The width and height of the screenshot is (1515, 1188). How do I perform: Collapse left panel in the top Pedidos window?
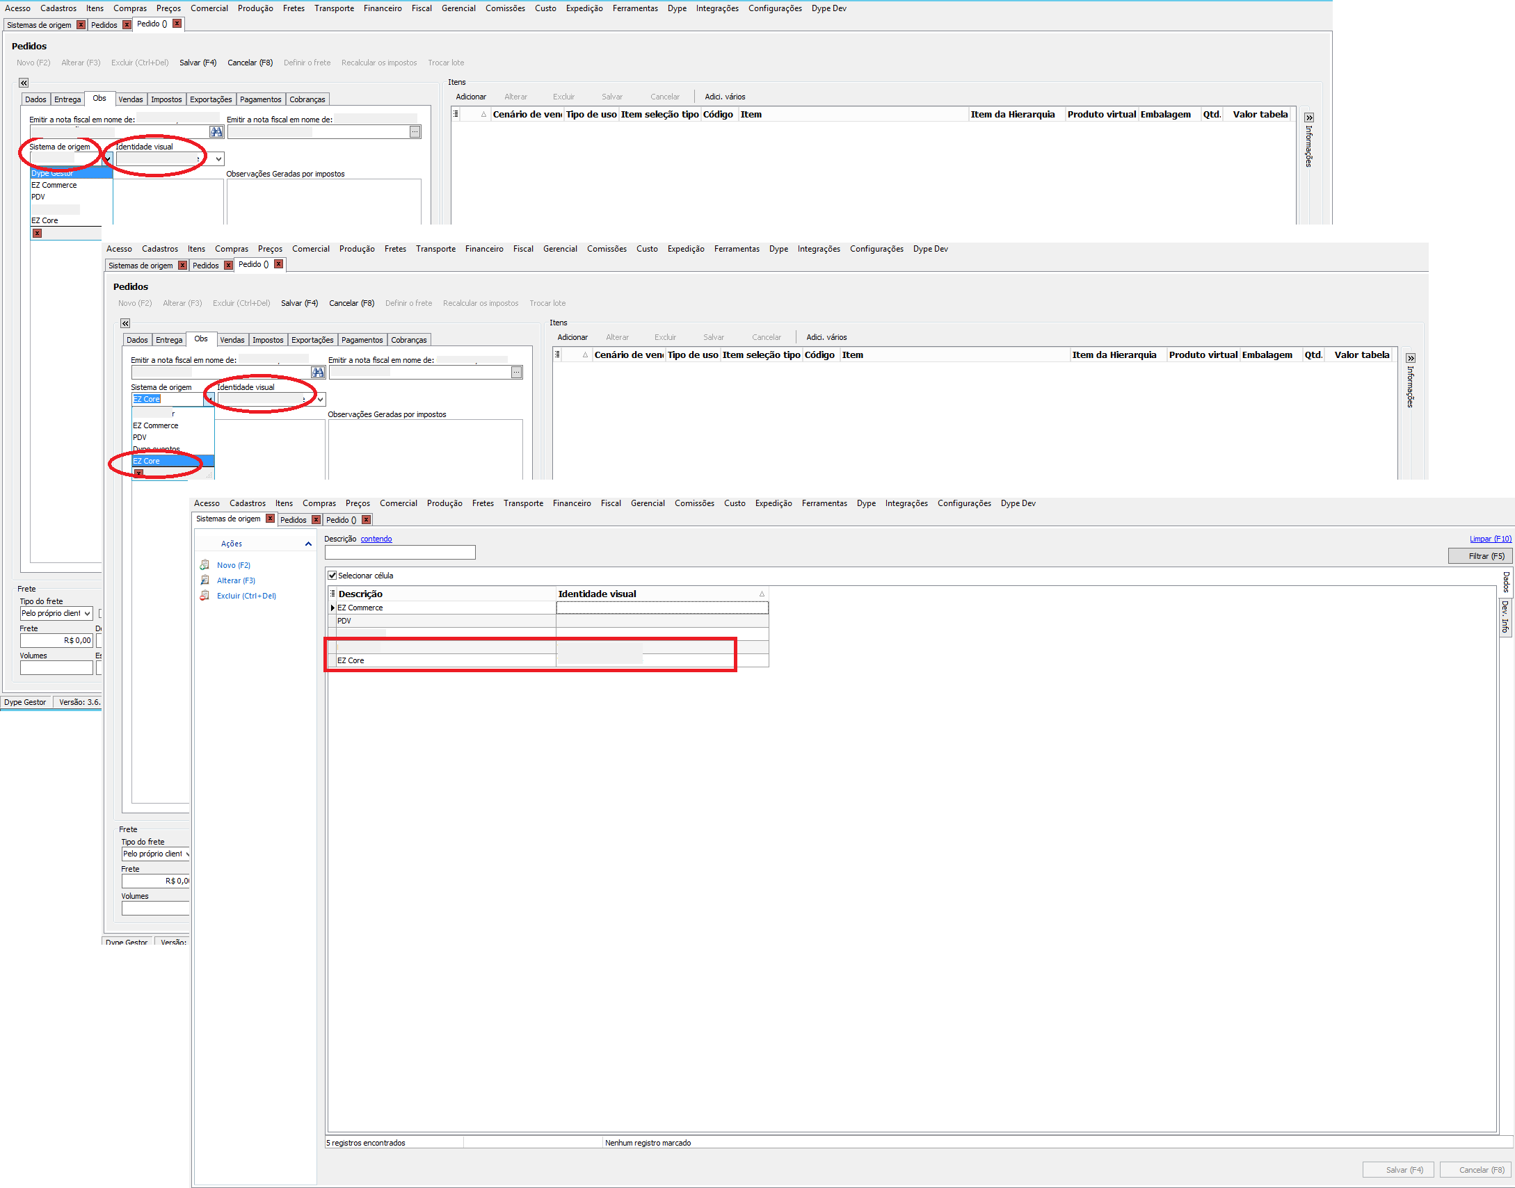24,83
